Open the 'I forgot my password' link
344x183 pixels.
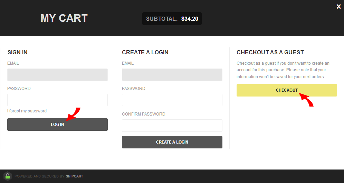(x=27, y=111)
